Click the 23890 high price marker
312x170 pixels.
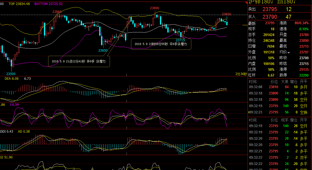tap(154, 8)
